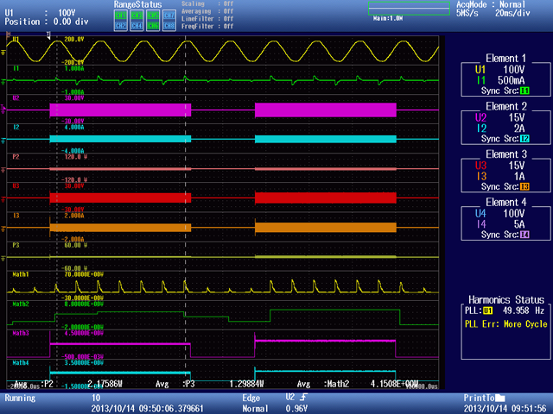Click the U1 Position 0.00 div readout
The height and width of the screenshot is (414, 553).
tap(46, 22)
